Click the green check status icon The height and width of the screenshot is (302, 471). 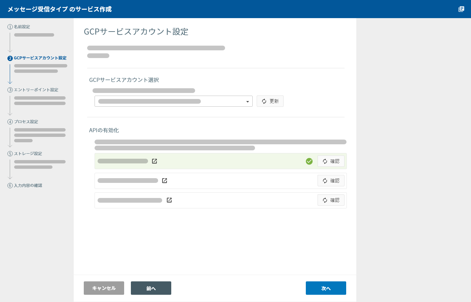[309, 161]
